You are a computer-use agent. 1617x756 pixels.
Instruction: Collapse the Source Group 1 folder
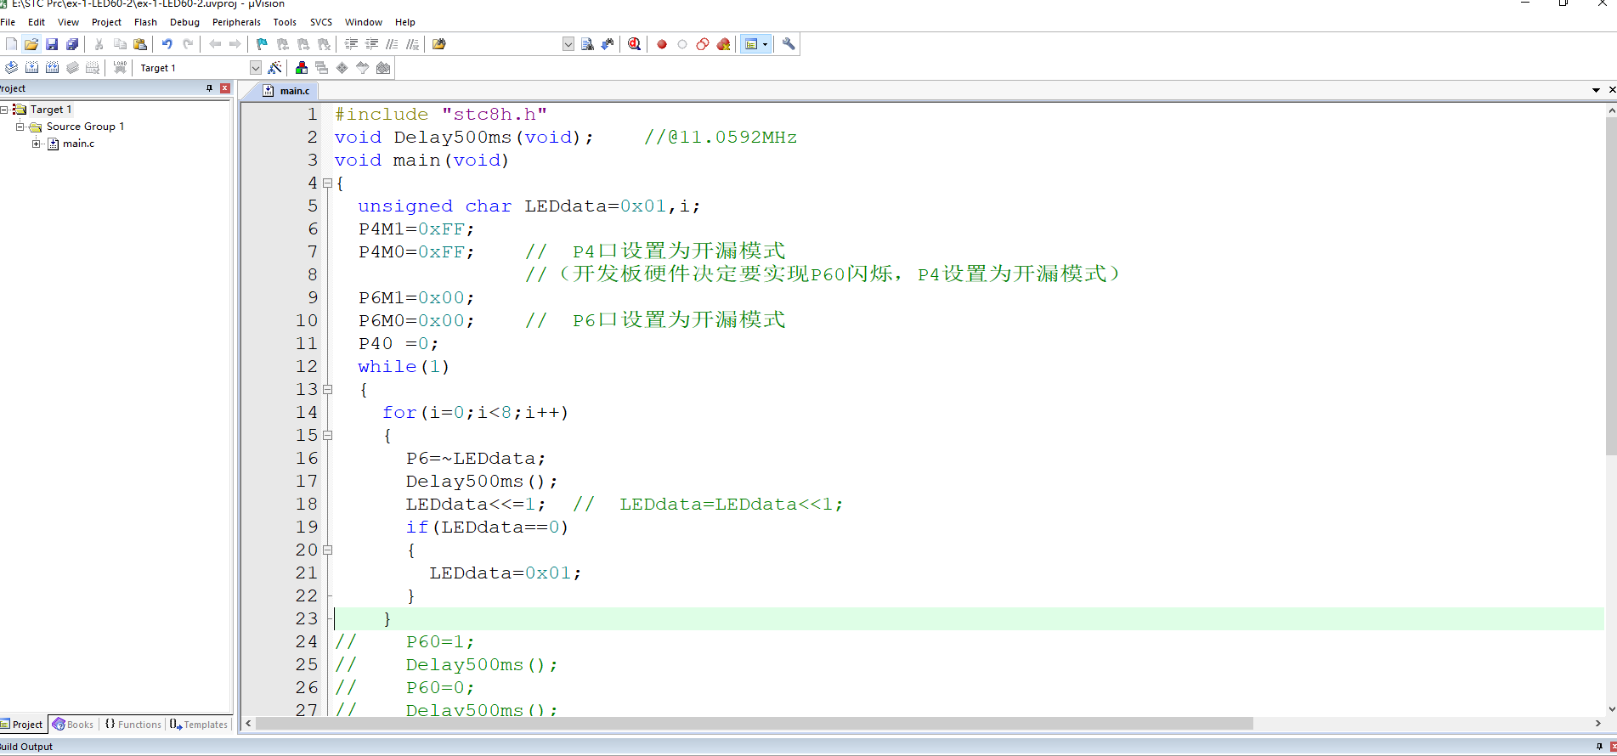click(x=20, y=127)
